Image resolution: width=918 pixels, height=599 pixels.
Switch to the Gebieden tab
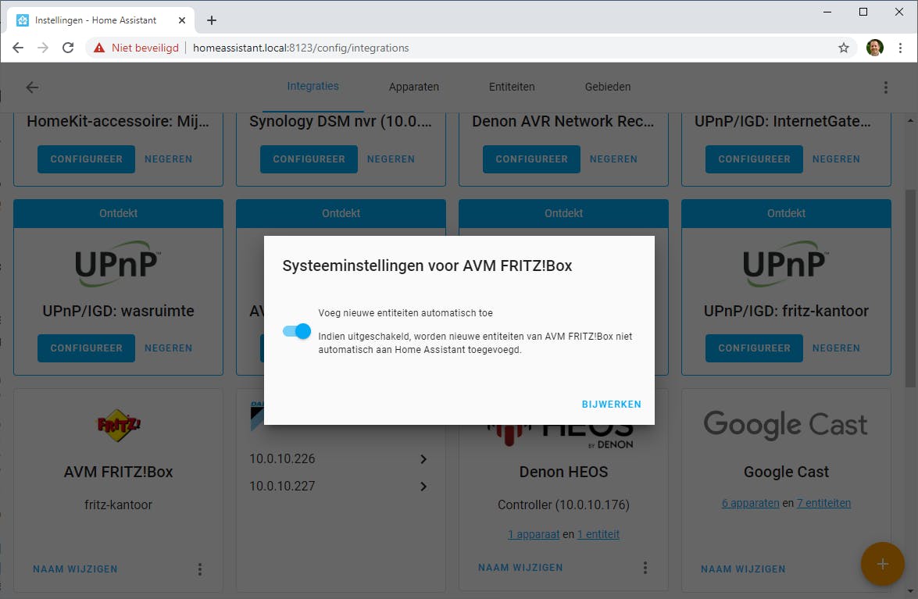[x=608, y=87]
